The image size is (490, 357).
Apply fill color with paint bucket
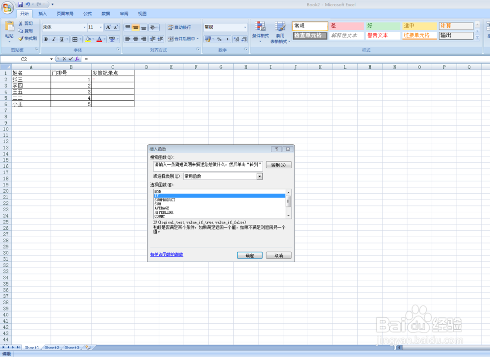coord(88,39)
